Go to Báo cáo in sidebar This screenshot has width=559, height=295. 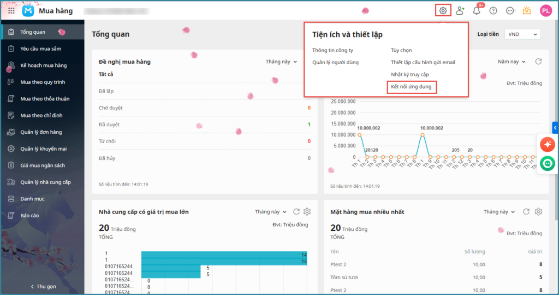coord(43,216)
